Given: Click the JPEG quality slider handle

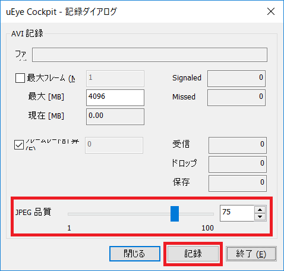Looking at the screenshot, I should tap(175, 214).
